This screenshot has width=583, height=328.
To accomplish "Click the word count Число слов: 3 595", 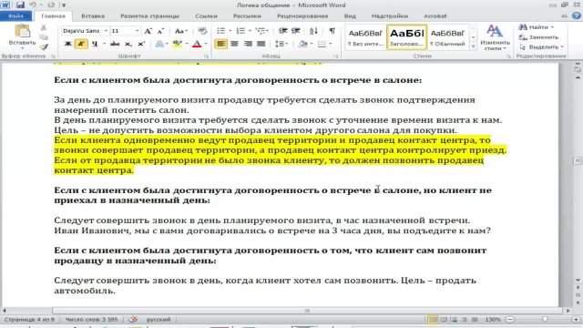I will pos(91,320).
